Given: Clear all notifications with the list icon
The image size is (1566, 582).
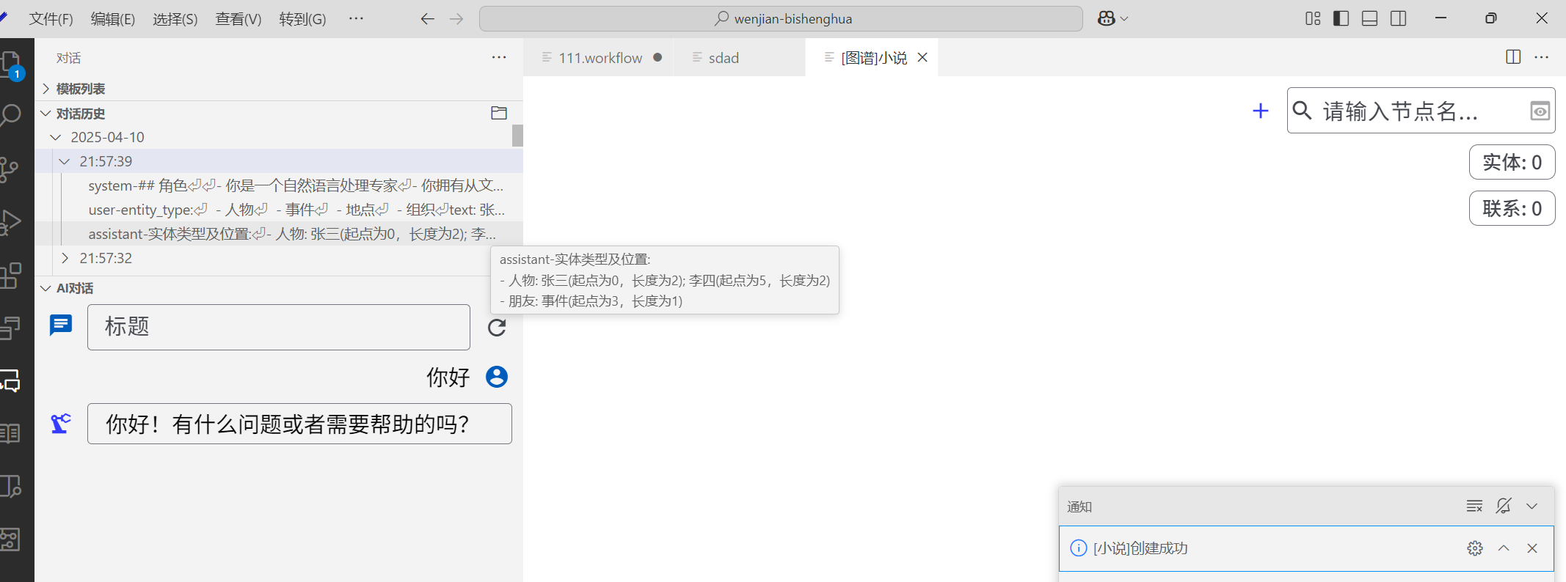Looking at the screenshot, I should click(1474, 507).
